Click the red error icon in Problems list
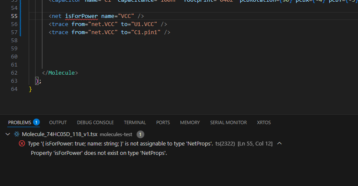 (x=22, y=143)
